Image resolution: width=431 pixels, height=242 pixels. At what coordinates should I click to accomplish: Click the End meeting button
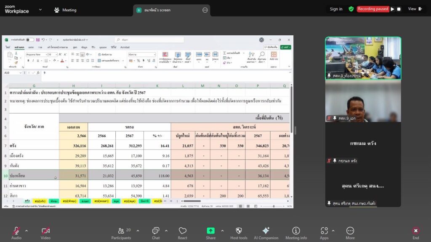(x=416, y=232)
